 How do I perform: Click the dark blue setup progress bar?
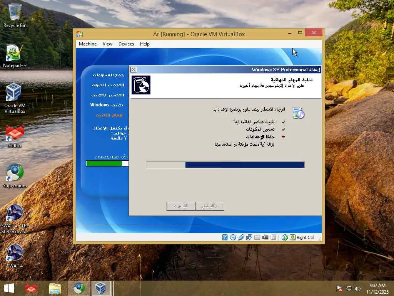click(225, 165)
